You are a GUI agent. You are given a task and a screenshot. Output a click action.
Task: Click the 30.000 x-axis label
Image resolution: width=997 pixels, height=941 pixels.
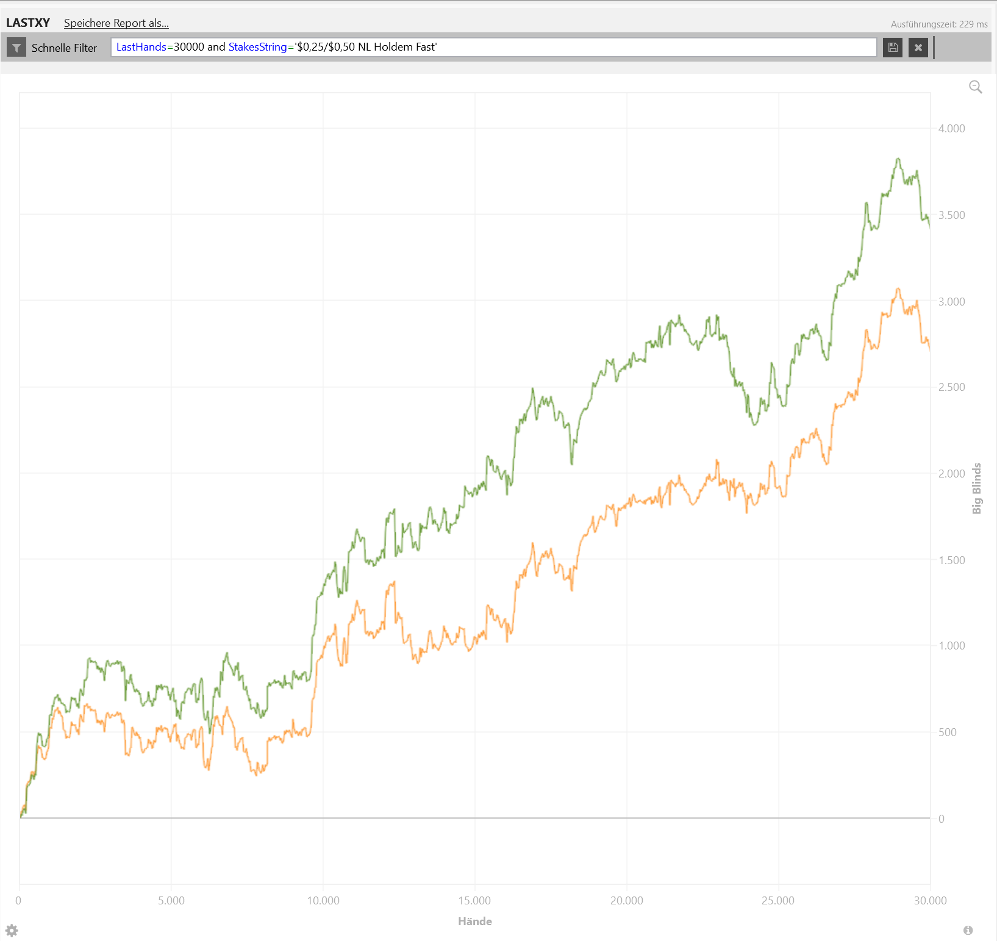click(x=931, y=901)
